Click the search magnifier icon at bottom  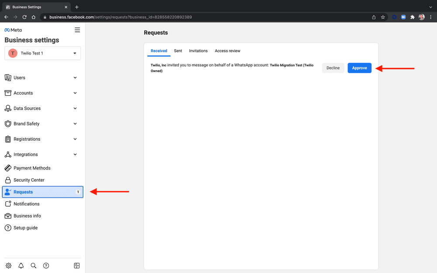pos(34,266)
